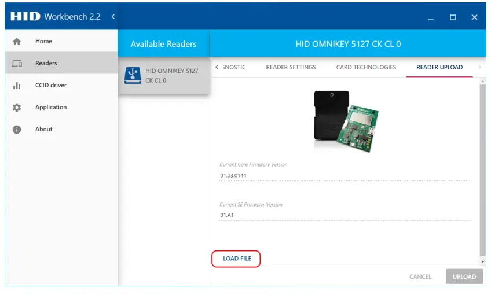Click the HID OMNIKEY 5127 CK CL 0 title

pos(348,44)
